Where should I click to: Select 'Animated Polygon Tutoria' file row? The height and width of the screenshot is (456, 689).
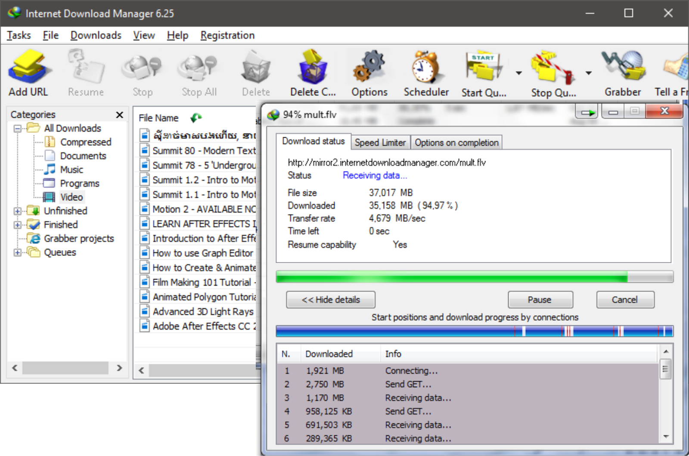[x=198, y=297]
